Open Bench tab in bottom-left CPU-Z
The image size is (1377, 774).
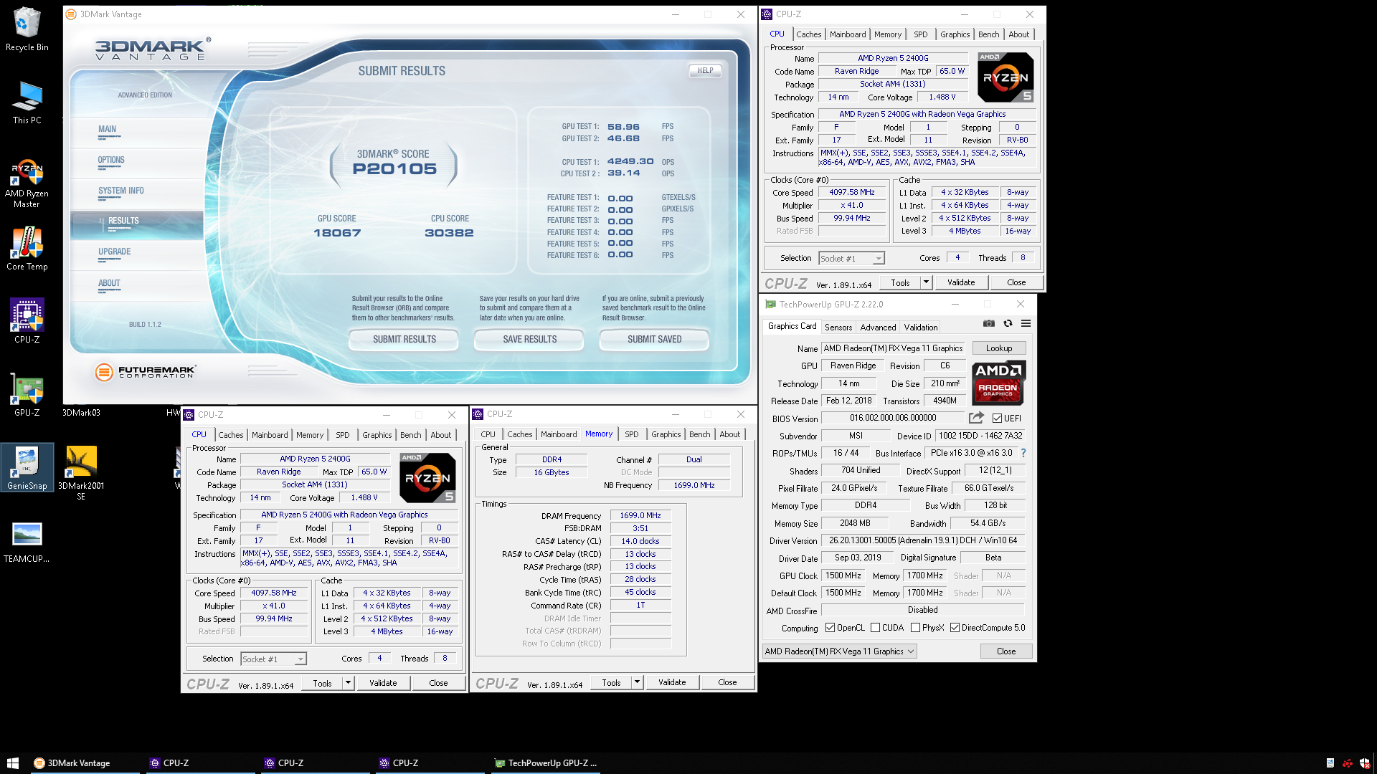click(411, 435)
